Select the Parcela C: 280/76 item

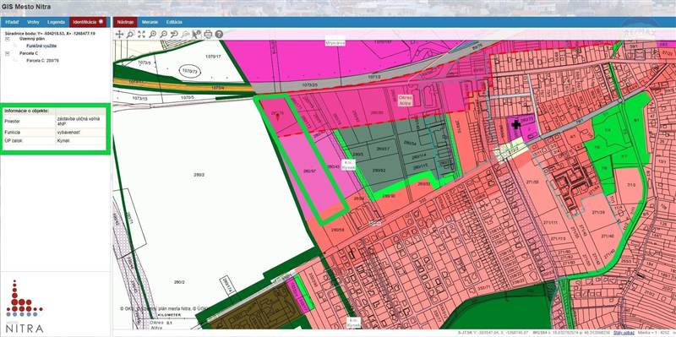click(x=43, y=61)
